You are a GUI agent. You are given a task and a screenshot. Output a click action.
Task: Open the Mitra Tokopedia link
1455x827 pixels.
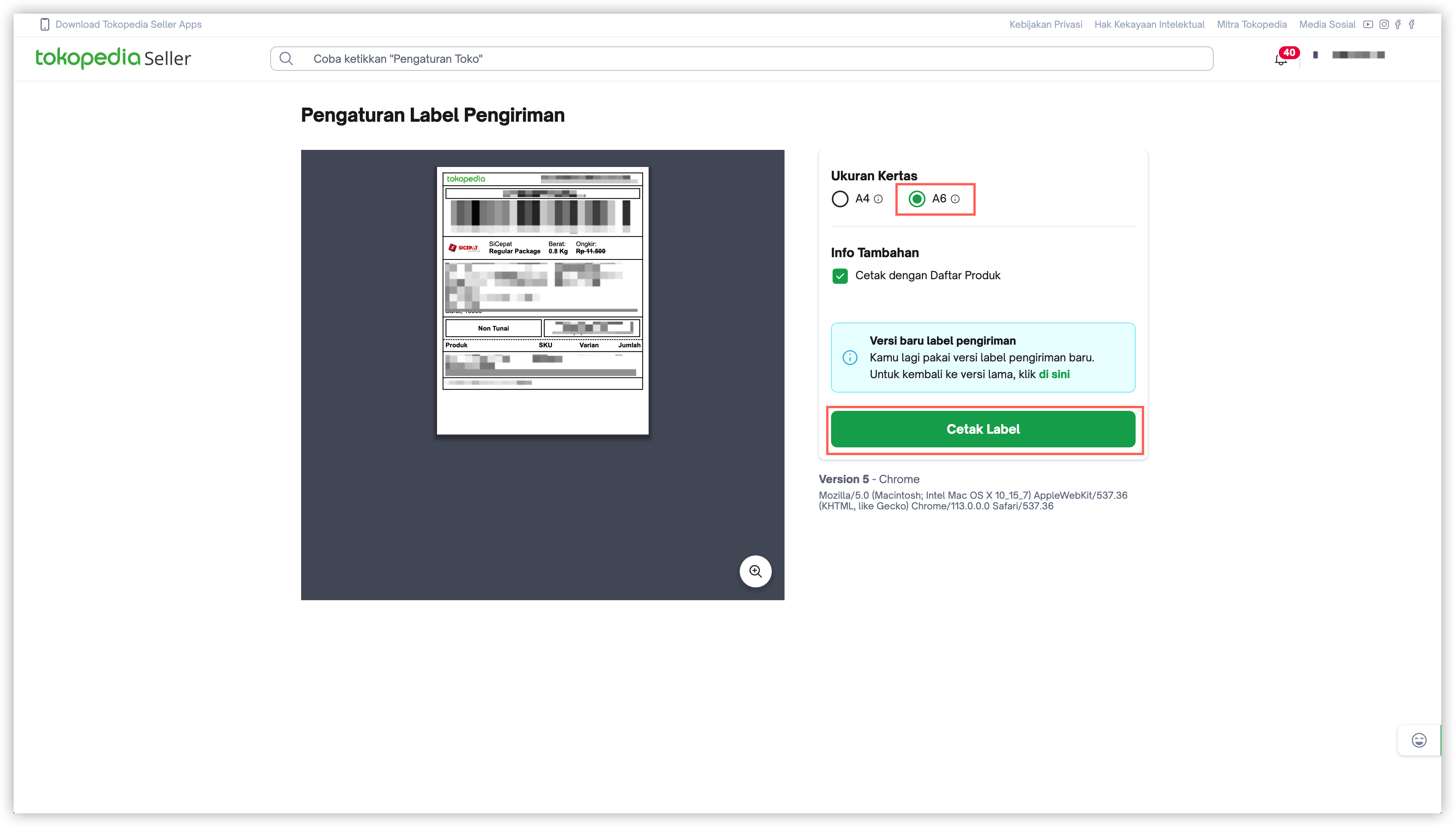click(1252, 24)
